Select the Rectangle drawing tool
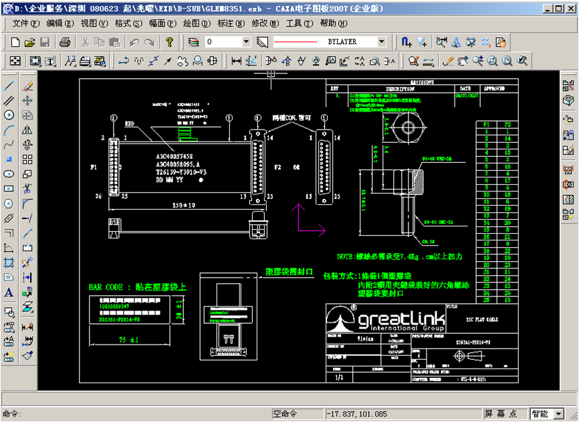The height and width of the screenshot is (422, 579). tap(9, 189)
